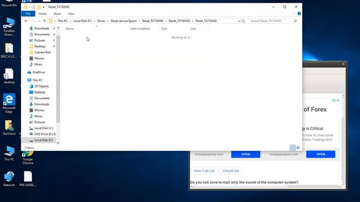Select Parallels Shared Folders desktop icon
Screen dimensions: 360x202
click(x=9, y=26)
